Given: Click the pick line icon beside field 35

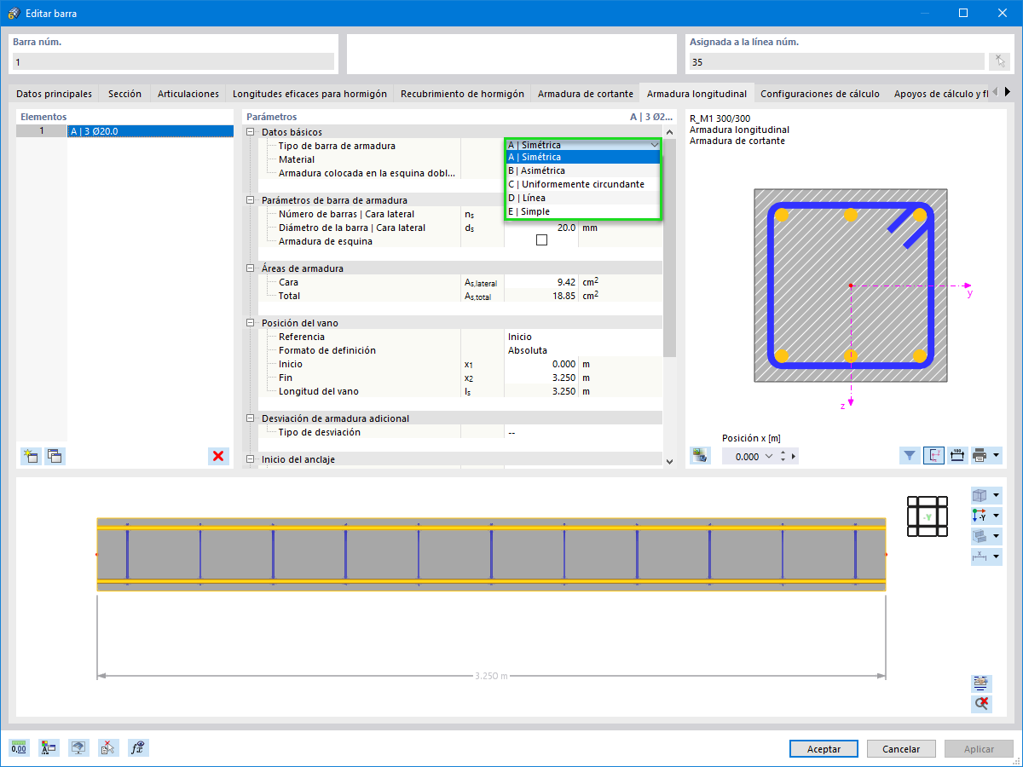Looking at the screenshot, I should tap(999, 61).
